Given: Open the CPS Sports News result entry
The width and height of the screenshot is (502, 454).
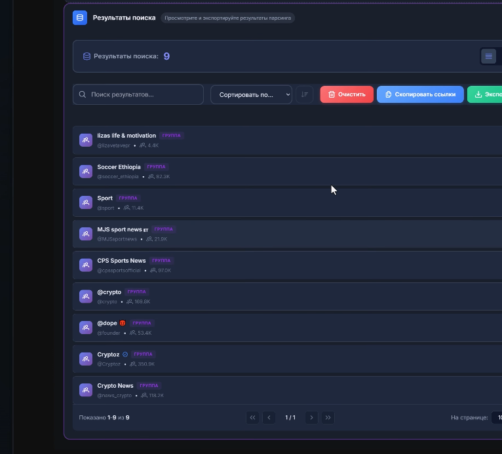Looking at the screenshot, I should click(287, 265).
